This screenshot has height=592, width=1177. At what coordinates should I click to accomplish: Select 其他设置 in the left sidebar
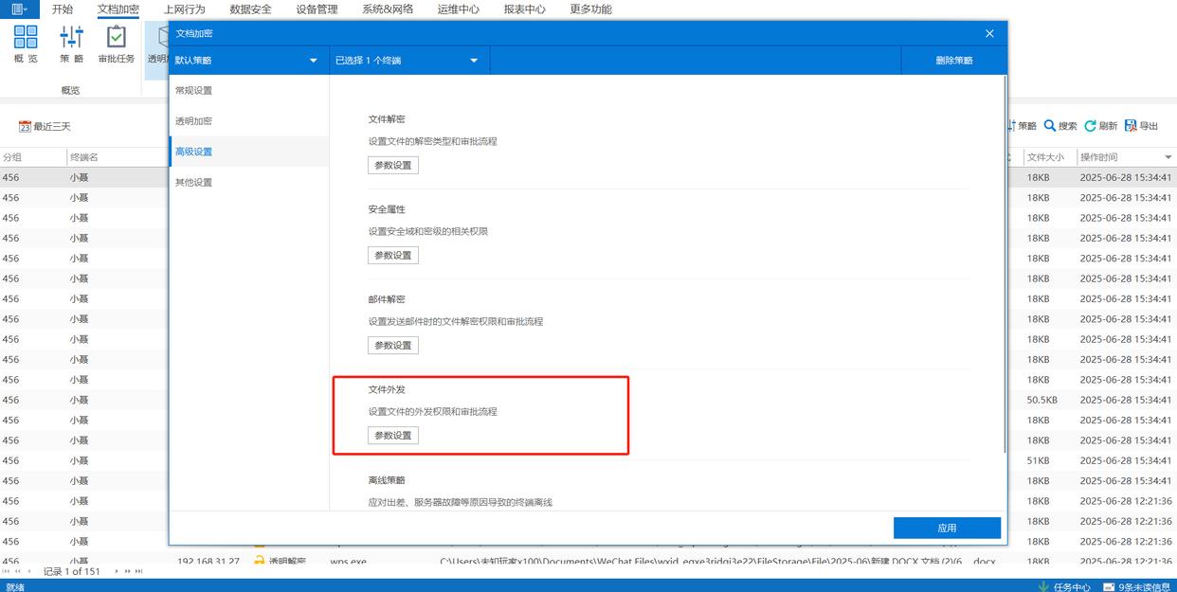[193, 183]
